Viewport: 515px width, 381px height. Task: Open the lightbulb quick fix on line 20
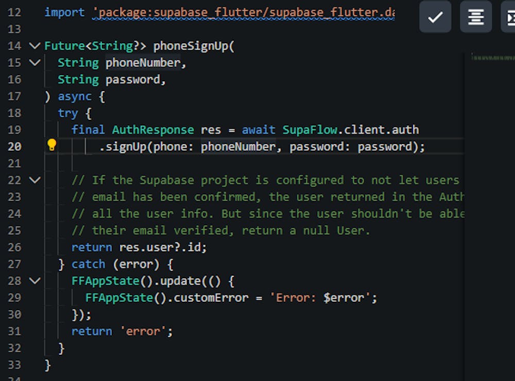[x=51, y=146]
